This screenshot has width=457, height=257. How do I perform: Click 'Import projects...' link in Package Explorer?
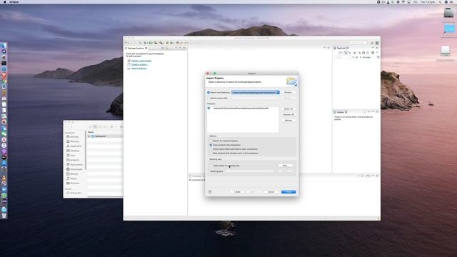[139, 69]
